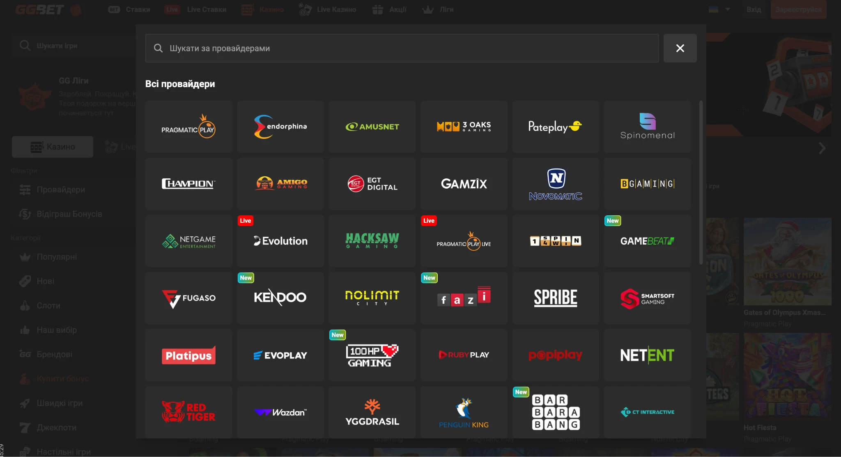Advance banner with right chevron arrow

822,148
